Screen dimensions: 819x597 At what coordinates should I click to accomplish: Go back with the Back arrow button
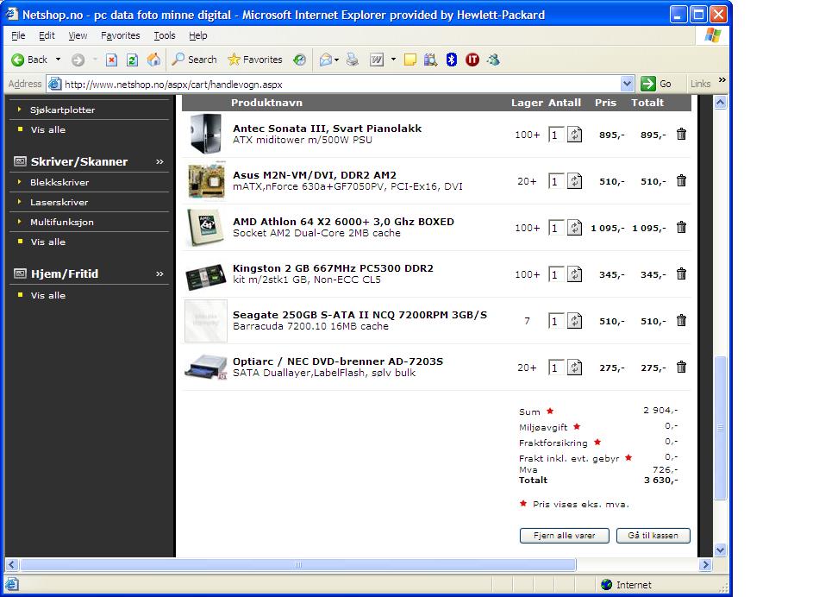[29, 60]
